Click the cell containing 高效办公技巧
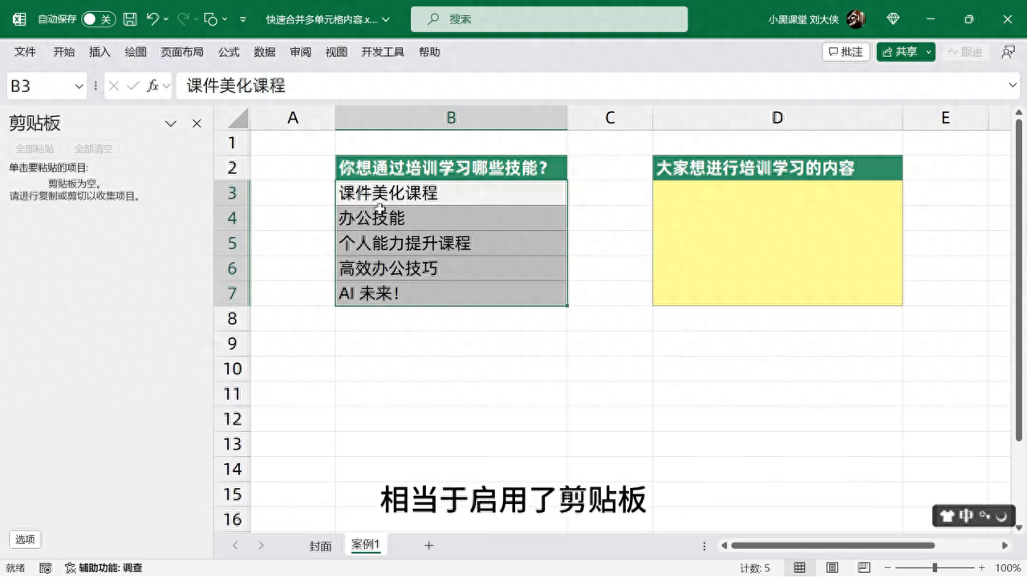This screenshot has height=577, width=1027. [451, 268]
